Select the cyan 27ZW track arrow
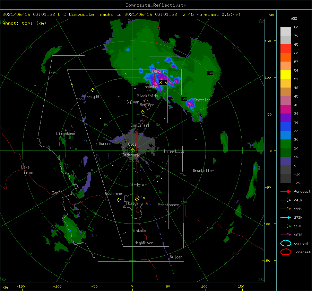312x291 pixels. coord(286,218)
